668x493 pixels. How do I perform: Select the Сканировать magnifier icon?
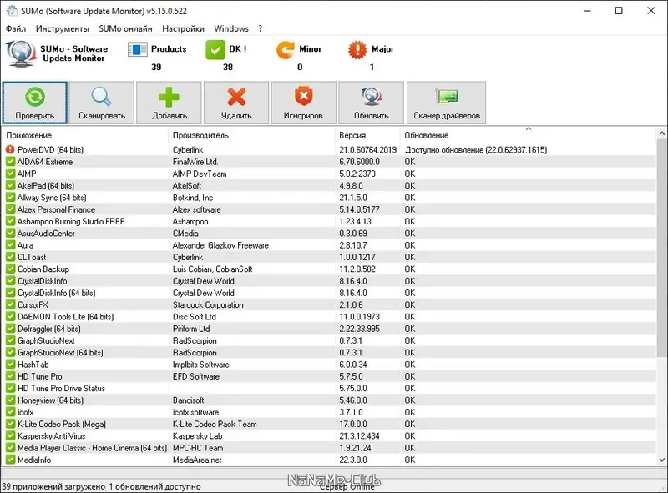click(x=100, y=98)
